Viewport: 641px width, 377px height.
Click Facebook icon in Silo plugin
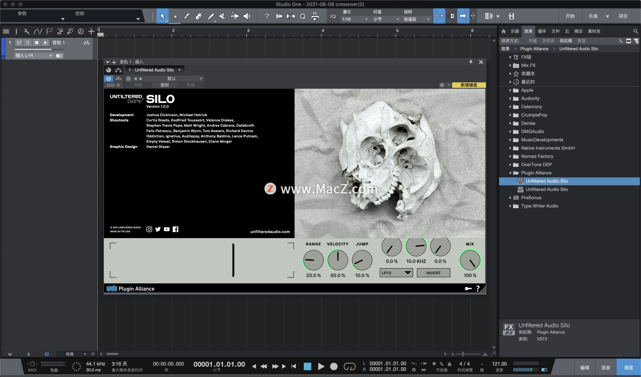point(176,229)
